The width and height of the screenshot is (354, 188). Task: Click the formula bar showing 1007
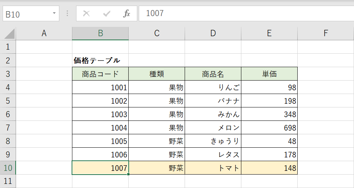246,13
